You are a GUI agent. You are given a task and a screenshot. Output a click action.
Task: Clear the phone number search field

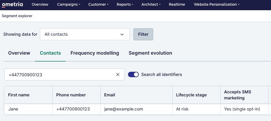pyautogui.click(x=118, y=74)
